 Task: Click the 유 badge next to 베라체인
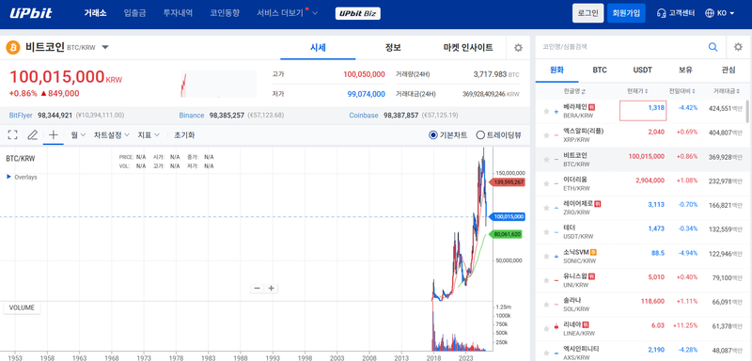point(592,107)
